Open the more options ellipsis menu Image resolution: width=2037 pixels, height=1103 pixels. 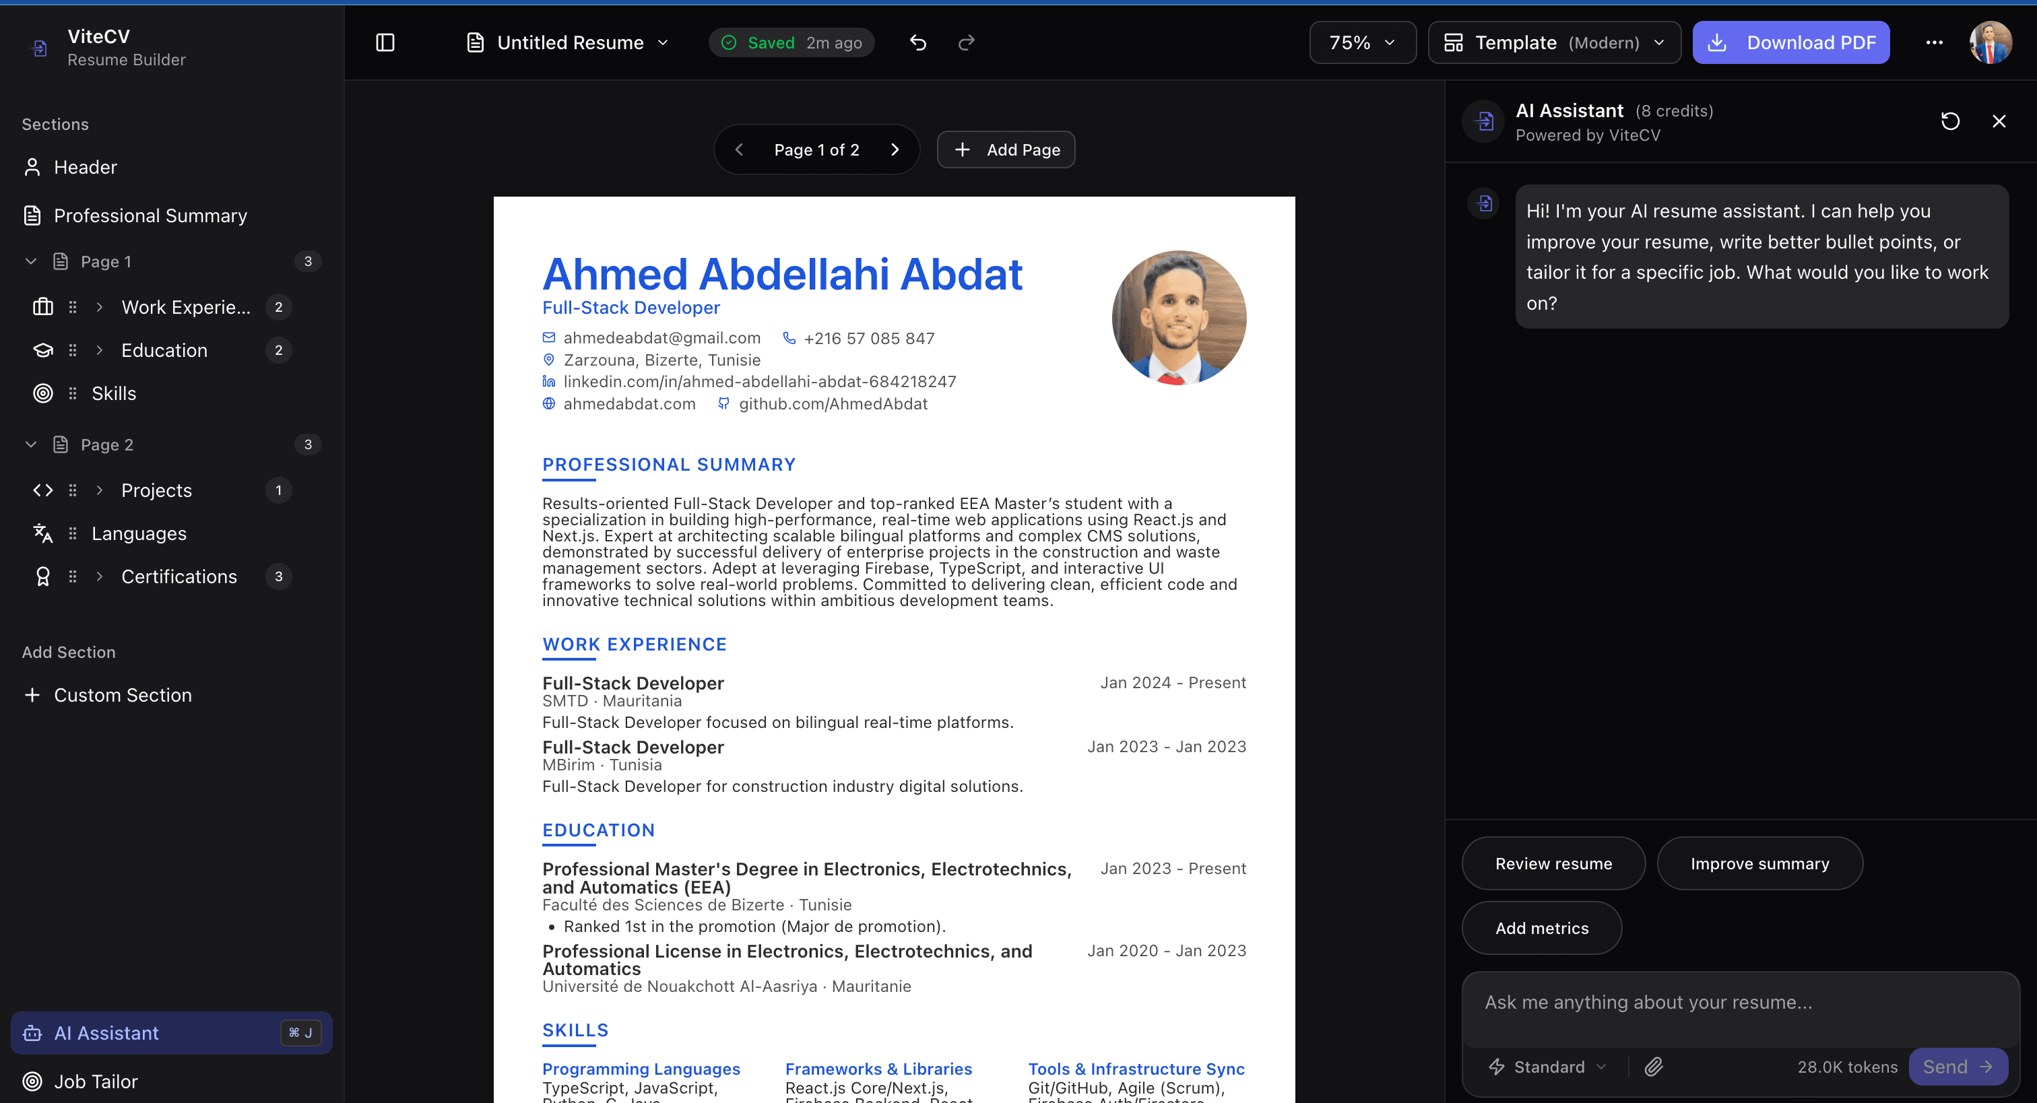click(x=1934, y=42)
